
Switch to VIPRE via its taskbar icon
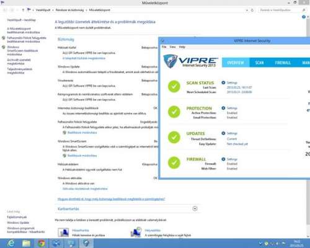pos(86,243)
